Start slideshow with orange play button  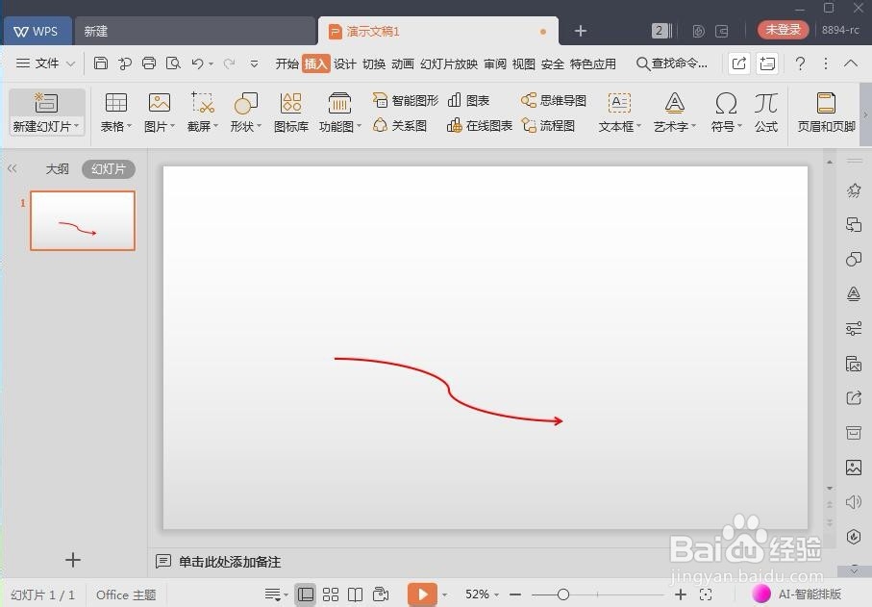422,594
